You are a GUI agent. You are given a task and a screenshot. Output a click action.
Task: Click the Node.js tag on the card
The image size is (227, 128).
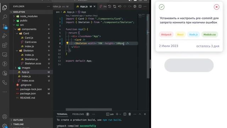[x=193, y=34]
